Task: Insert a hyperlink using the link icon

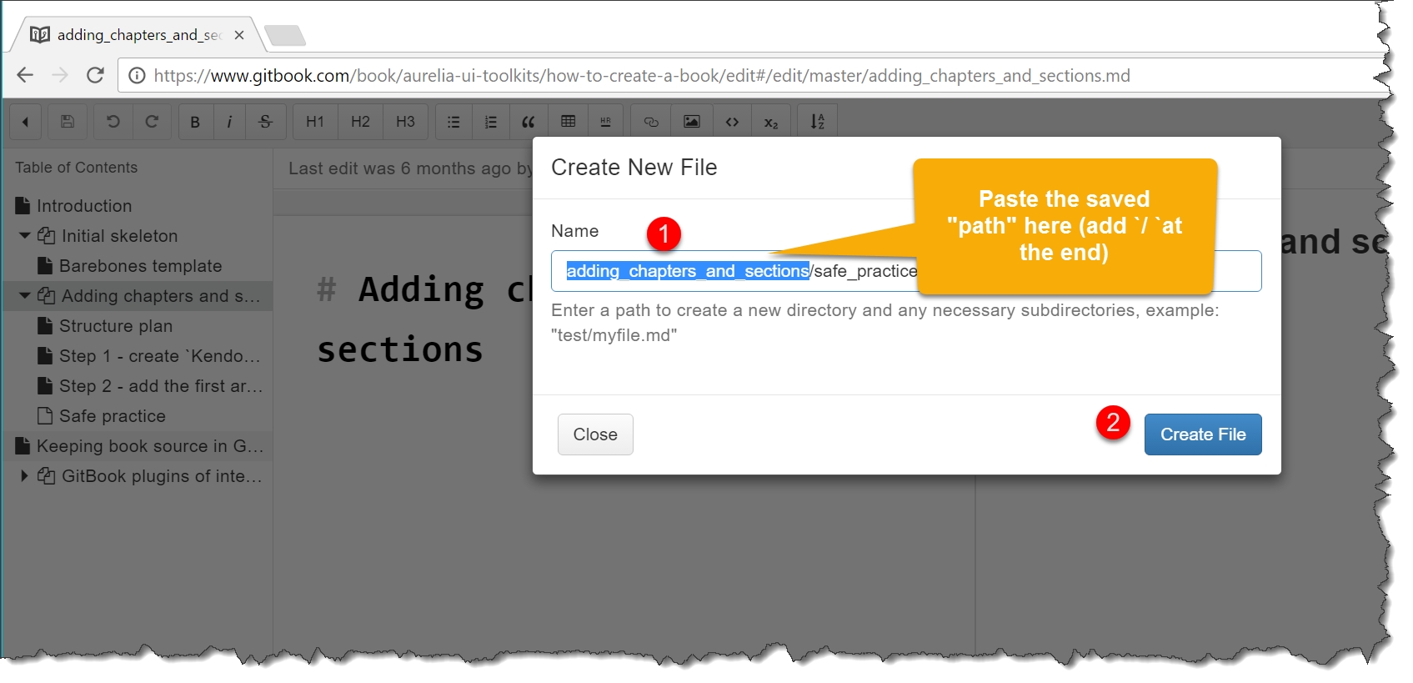Action: pos(651,122)
